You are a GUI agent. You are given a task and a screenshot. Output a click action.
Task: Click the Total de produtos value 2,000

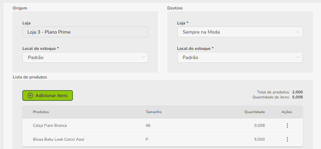click(297, 92)
